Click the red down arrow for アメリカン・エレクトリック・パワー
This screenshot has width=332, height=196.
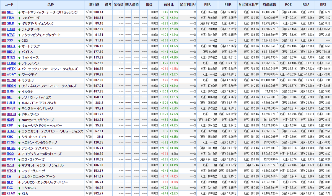point(19,182)
